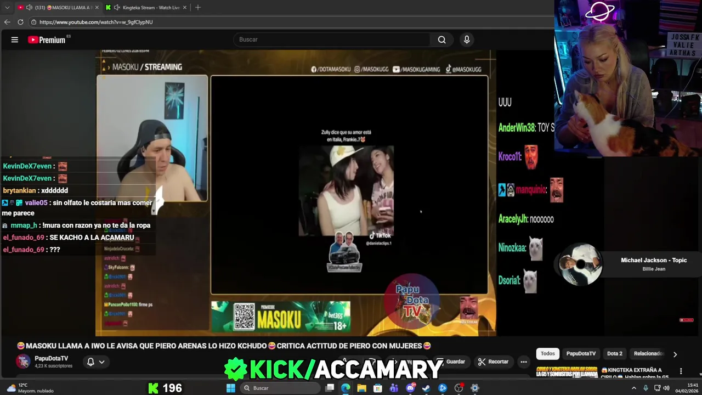This screenshot has height=395, width=702.
Task: Open the YouTube hamburger guide menu
Action: [x=15, y=39]
